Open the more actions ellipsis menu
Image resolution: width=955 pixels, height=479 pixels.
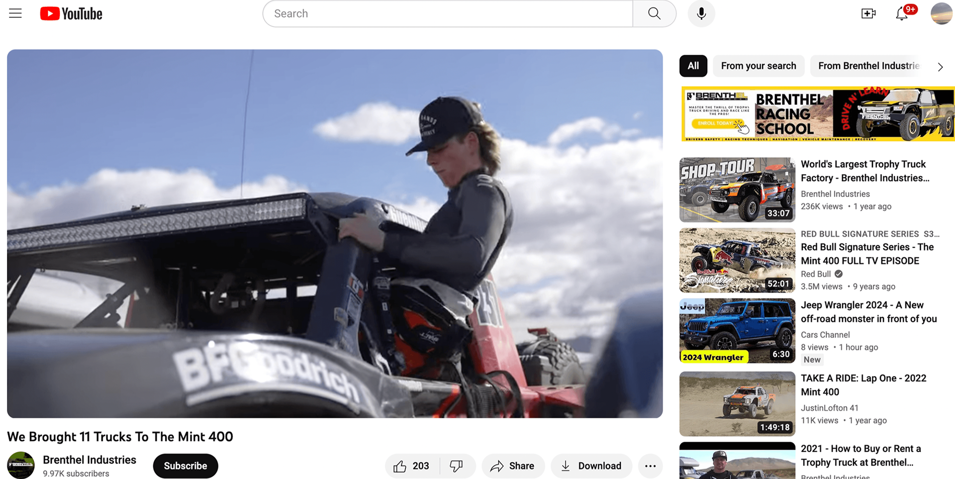point(650,466)
